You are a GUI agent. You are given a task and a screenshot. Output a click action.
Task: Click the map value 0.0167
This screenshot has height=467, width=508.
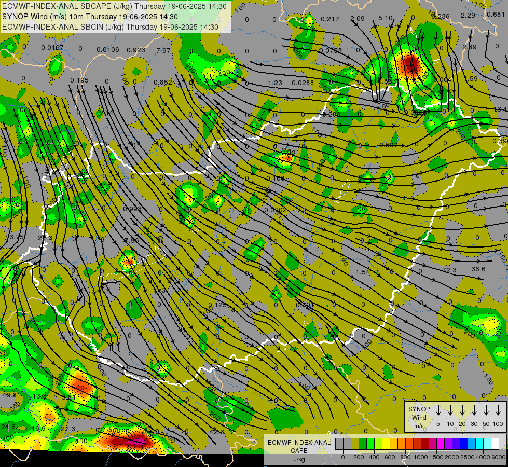pos(52,48)
